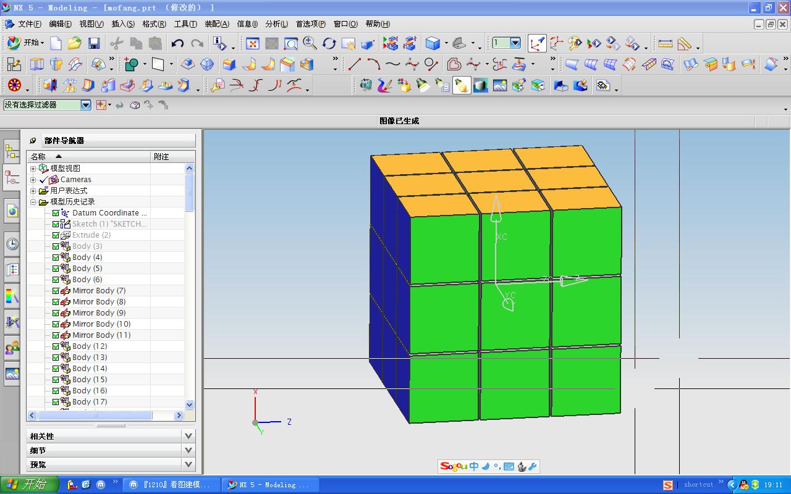Screen dimensions: 791x494
Task: Toggle checkbox for Body (4)
Action: tap(56, 257)
